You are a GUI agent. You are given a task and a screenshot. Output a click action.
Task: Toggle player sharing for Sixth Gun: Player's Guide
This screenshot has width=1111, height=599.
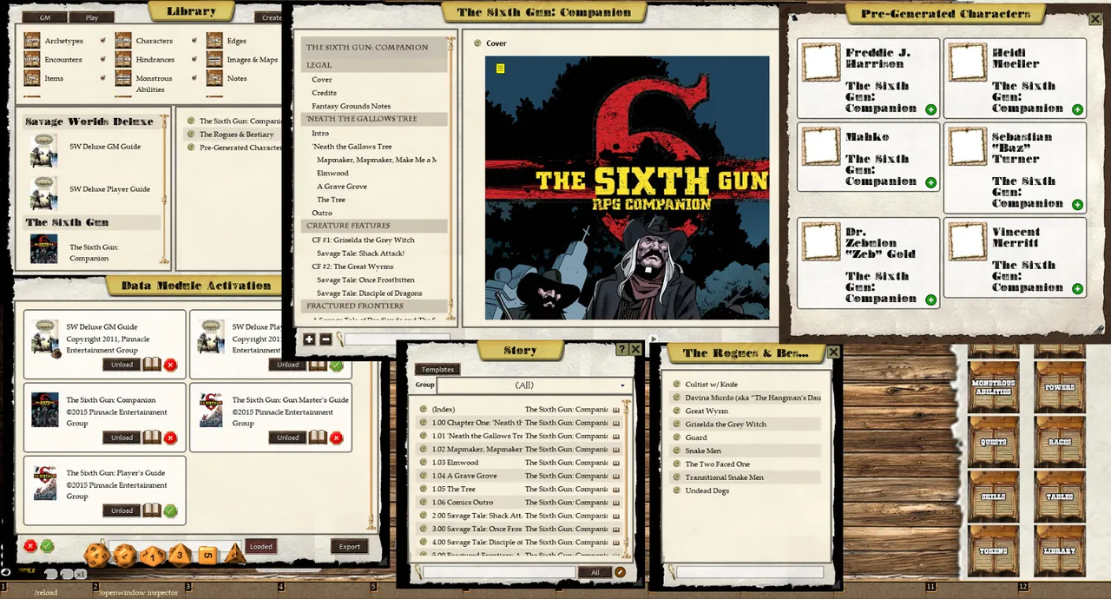170,510
